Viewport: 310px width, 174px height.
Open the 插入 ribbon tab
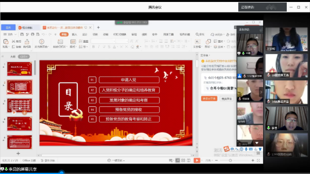(74, 34)
